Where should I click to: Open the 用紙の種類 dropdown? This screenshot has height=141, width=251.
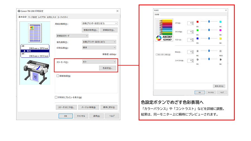click(x=100, y=23)
